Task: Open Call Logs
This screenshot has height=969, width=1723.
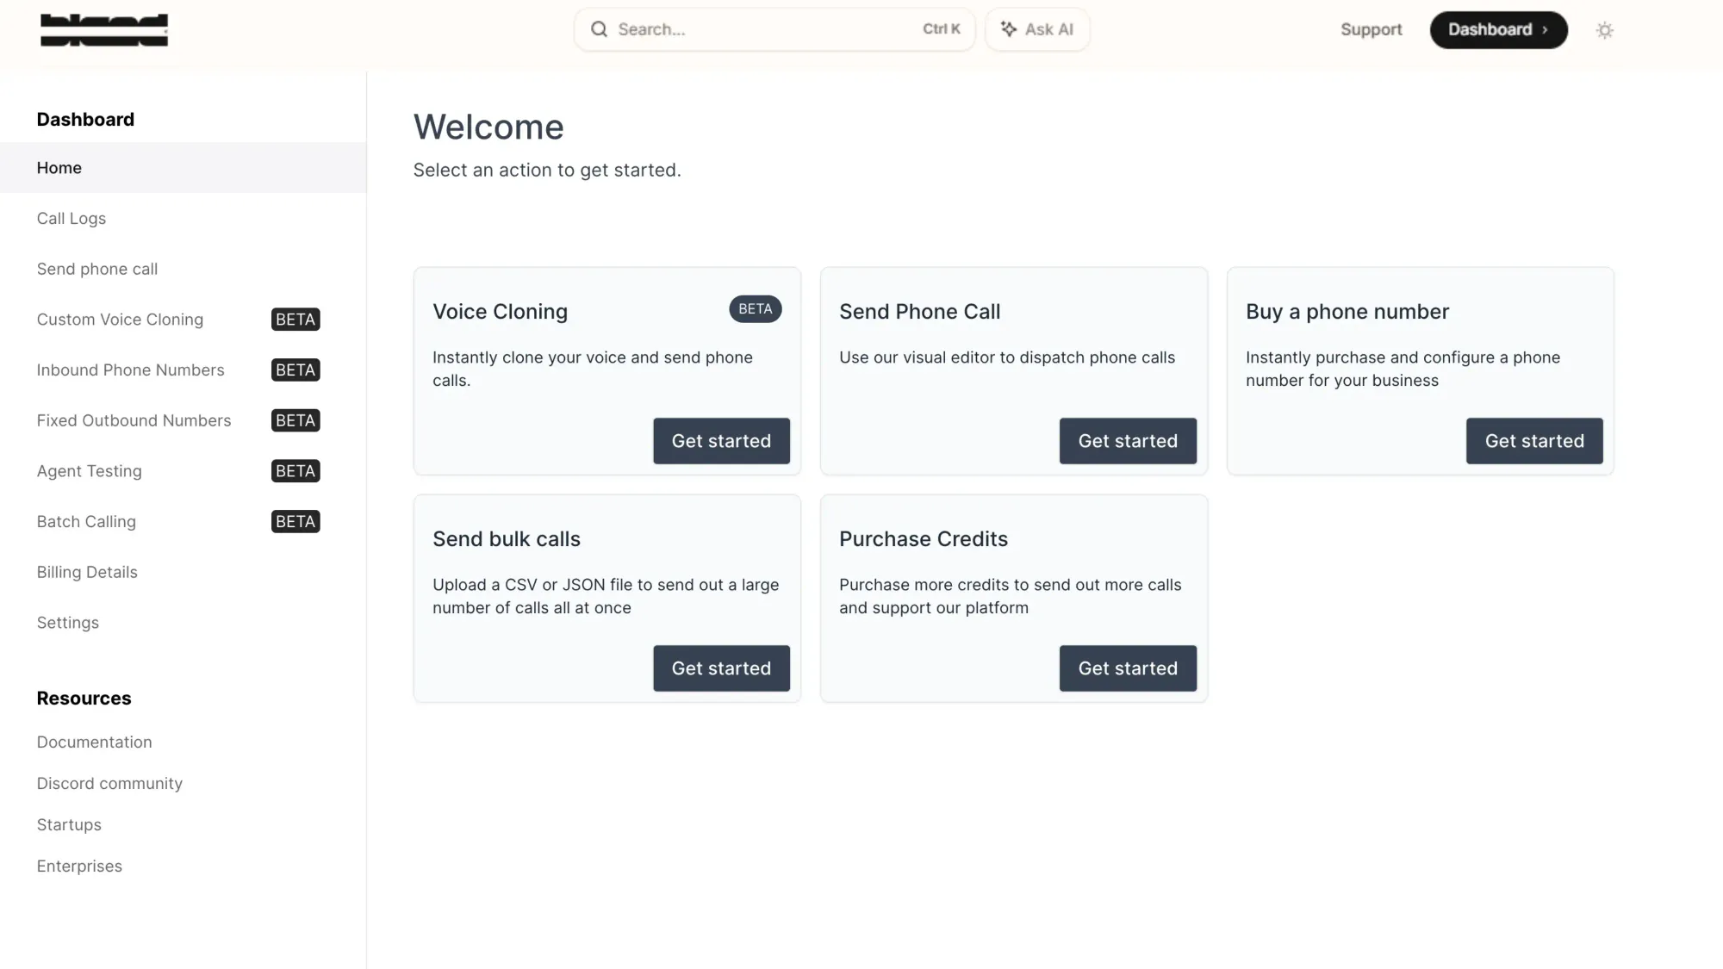Action: tap(72, 218)
